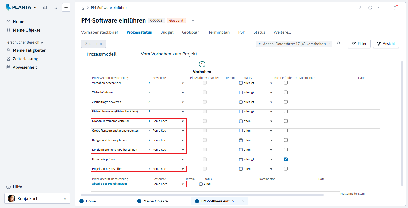
Task: Check Nicht erforderlich for Projektantrag erstellen
Action: pyautogui.click(x=286, y=169)
